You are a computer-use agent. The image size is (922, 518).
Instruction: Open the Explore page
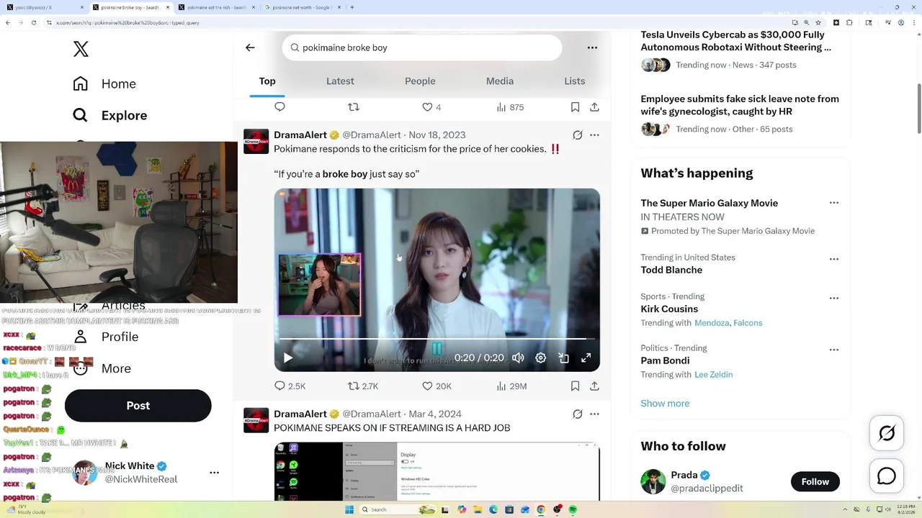point(109,115)
